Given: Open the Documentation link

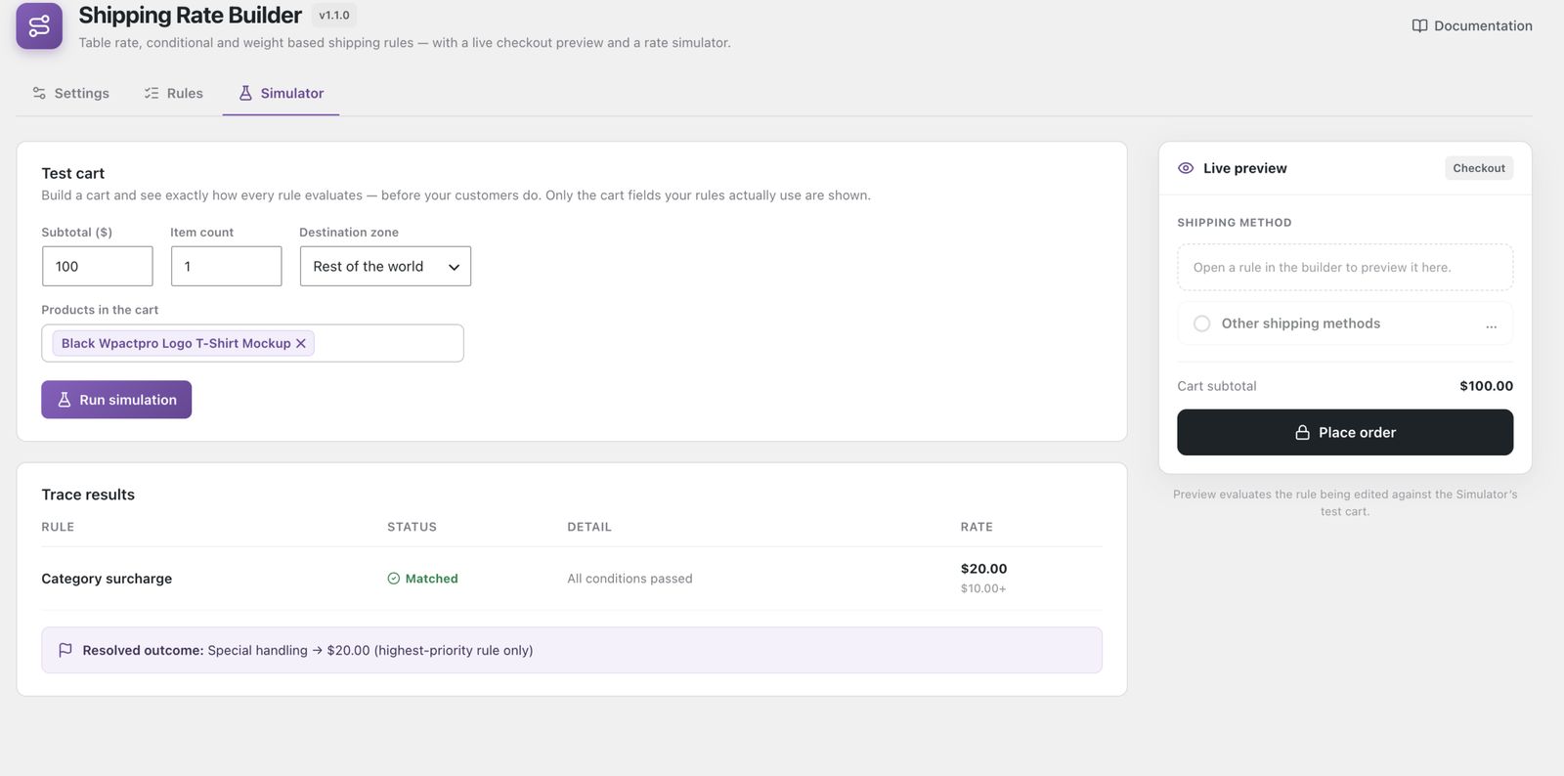Looking at the screenshot, I should [x=1472, y=25].
